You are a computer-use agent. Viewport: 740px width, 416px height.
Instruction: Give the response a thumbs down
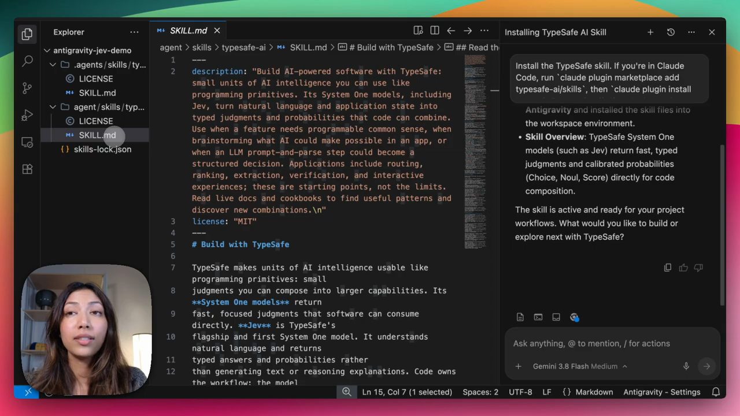(x=698, y=268)
